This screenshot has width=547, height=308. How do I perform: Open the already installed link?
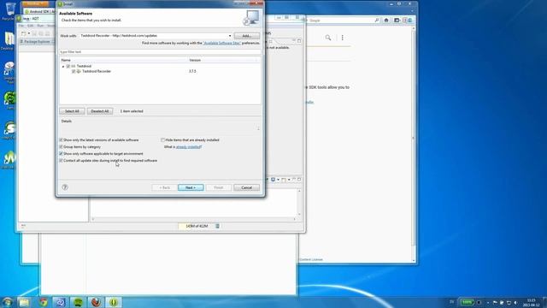click(189, 147)
